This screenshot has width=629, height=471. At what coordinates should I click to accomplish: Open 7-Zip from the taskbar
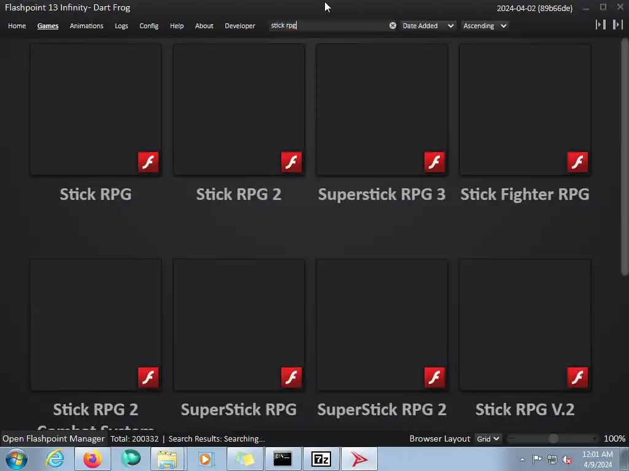321,459
